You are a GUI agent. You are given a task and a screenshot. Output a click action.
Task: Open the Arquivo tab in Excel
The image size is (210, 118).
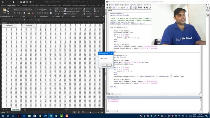[x=3, y=6]
